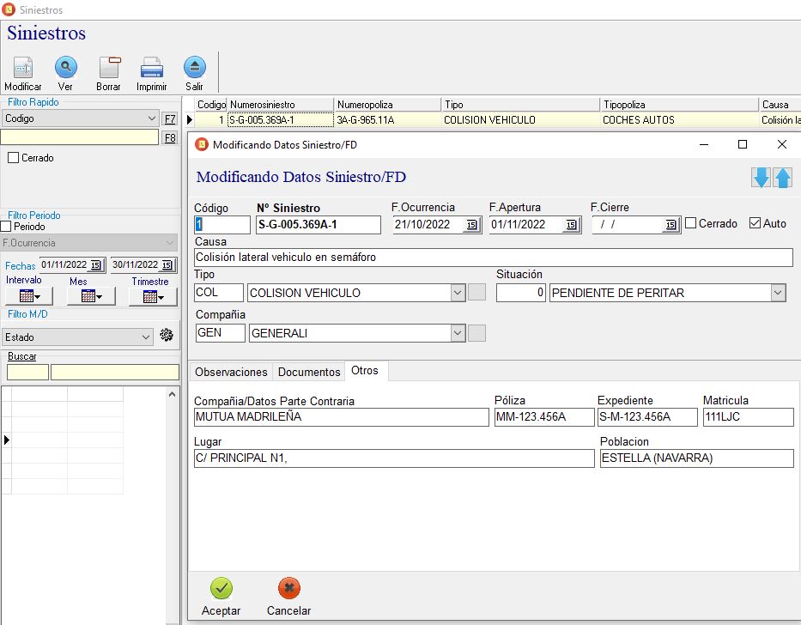This screenshot has width=801, height=625.
Task: Click the COCHES AUTOS cell
Action: pos(679,120)
